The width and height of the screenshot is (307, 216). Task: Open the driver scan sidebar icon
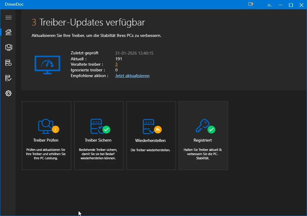click(x=8, y=47)
